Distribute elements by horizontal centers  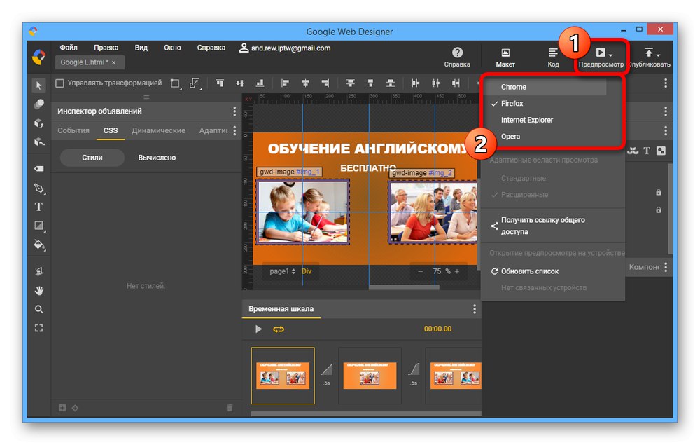pos(435,83)
